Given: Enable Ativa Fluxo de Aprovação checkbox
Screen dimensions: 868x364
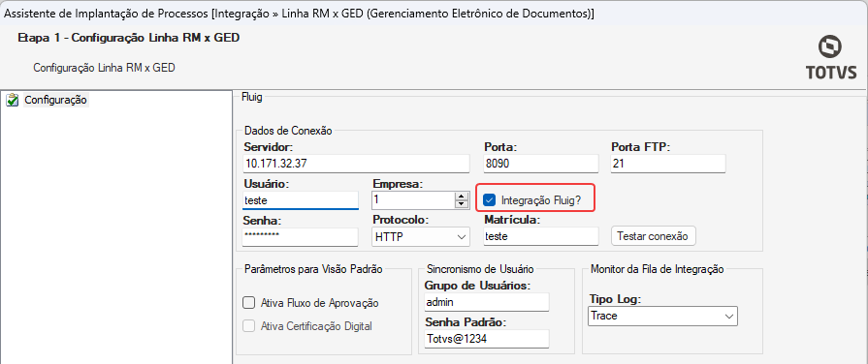Looking at the screenshot, I should click(x=249, y=303).
